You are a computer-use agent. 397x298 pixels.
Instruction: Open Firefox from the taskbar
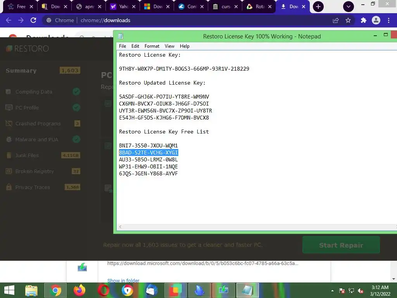pyautogui.click(x=79, y=290)
